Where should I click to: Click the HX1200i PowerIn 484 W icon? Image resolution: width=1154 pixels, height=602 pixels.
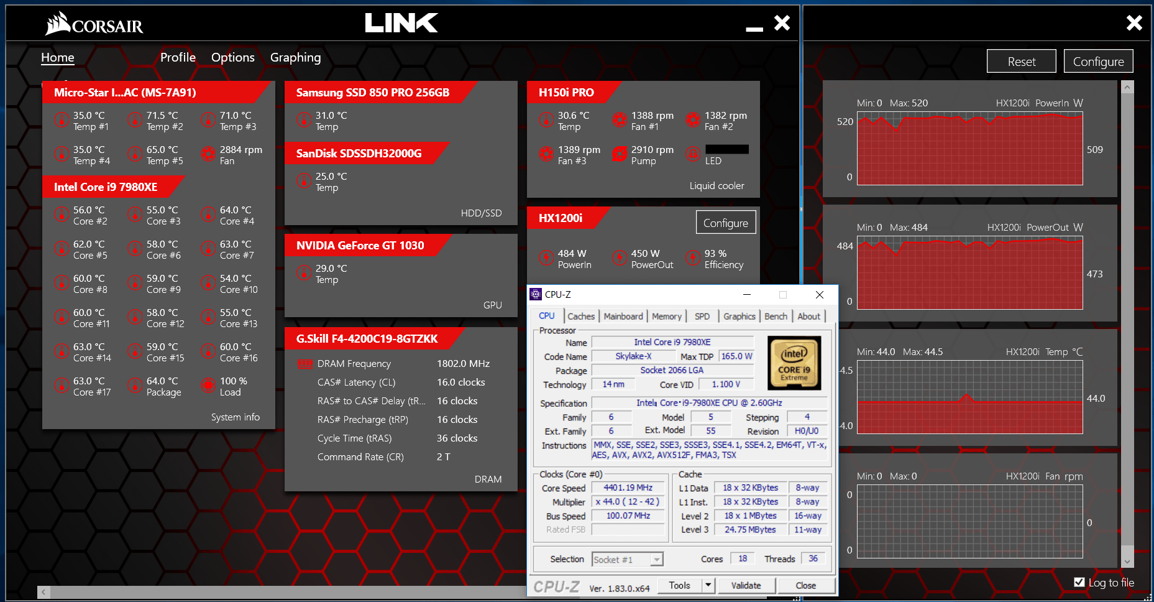point(546,257)
